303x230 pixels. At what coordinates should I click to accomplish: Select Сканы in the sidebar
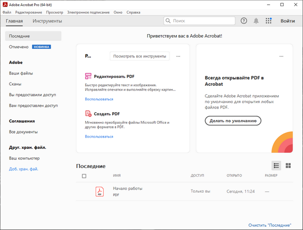(x=15, y=84)
